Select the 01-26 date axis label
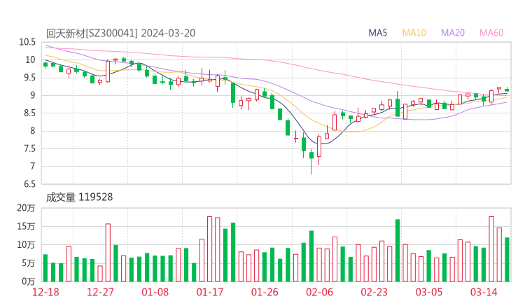518x308 pixels. (265, 292)
